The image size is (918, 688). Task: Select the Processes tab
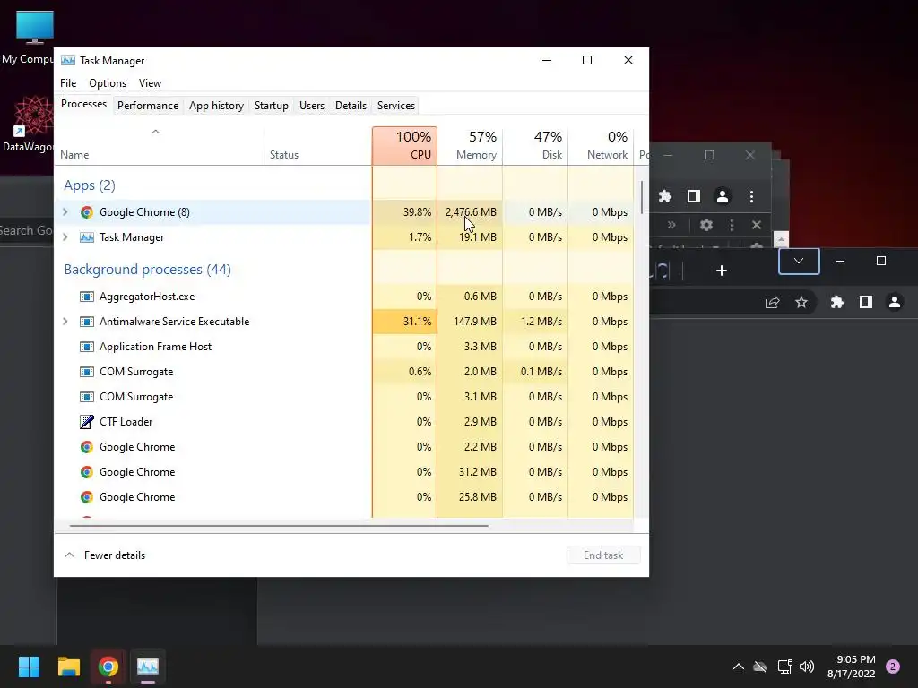[83, 104]
